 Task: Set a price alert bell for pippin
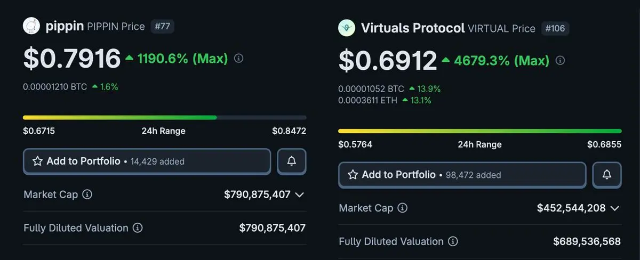point(292,161)
